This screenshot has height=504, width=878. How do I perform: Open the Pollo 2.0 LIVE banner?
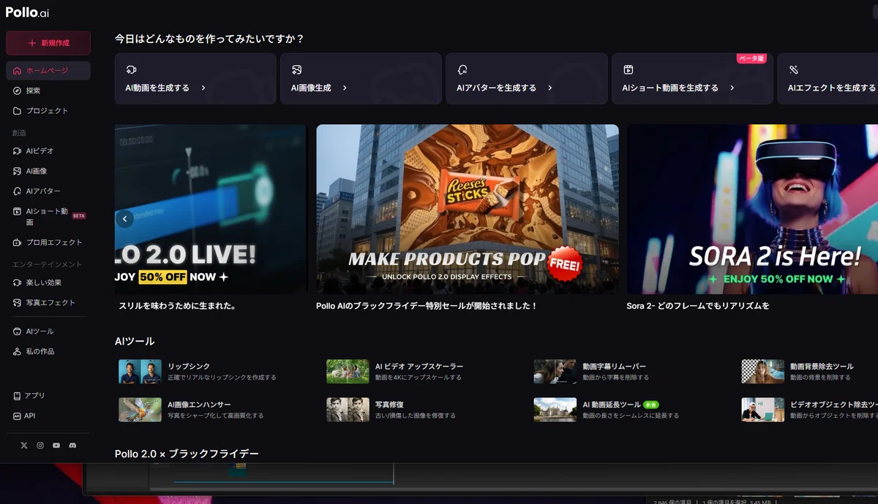[x=211, y=209]
